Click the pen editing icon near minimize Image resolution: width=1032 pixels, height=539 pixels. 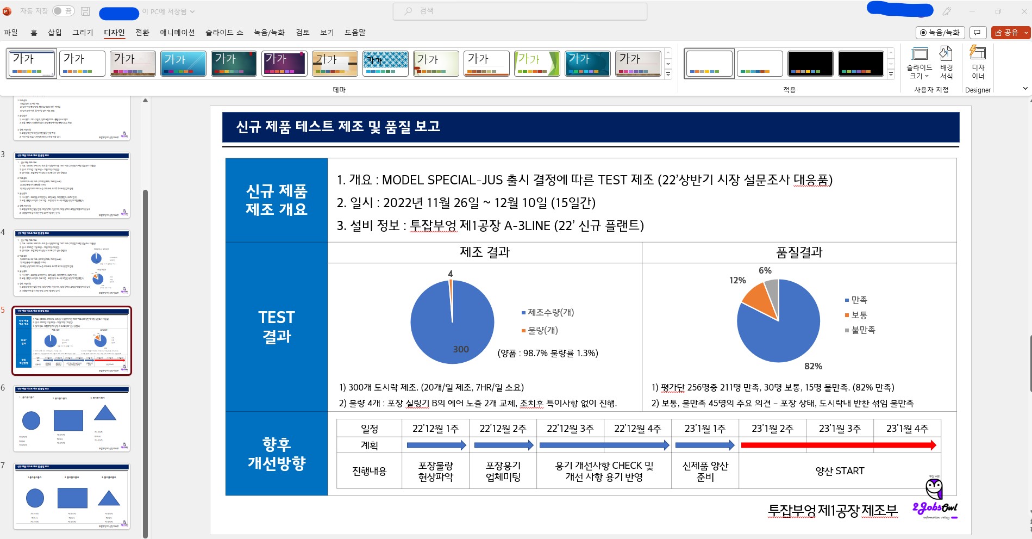[x=947, y=10]
